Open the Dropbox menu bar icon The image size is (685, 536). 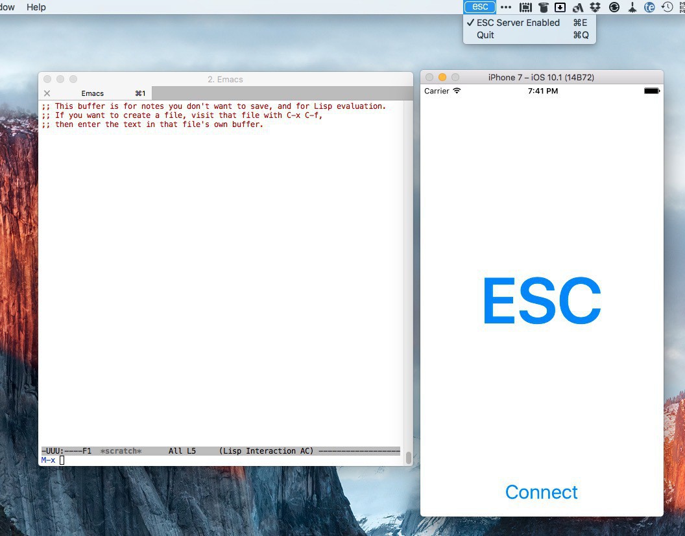(595, 7)
